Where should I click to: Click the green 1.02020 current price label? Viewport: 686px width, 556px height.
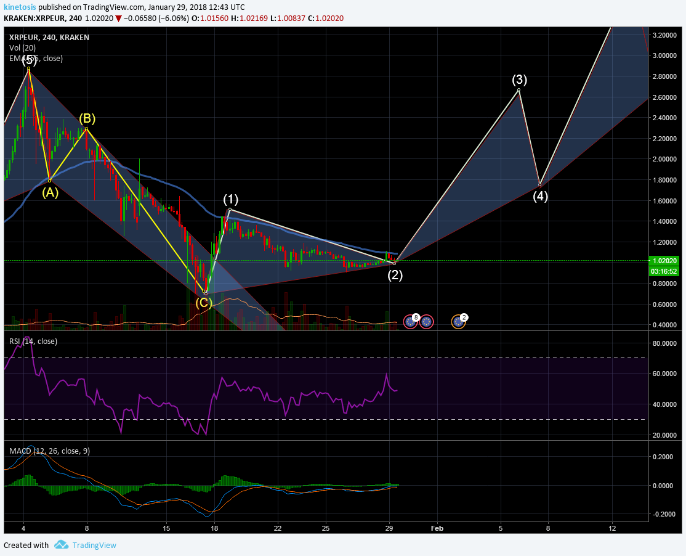665,261
